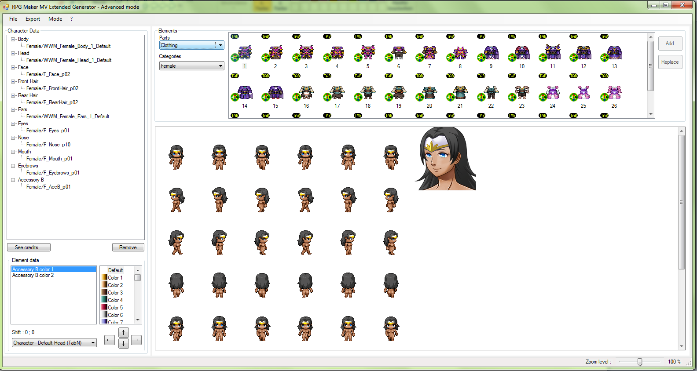Viewport: 697px width, 371px height.
Task: Open the Parts Clothing dropdown
Action: coord(191,45)
